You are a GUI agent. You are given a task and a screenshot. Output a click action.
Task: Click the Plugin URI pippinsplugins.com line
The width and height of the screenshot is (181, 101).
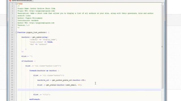click(36, 11)
